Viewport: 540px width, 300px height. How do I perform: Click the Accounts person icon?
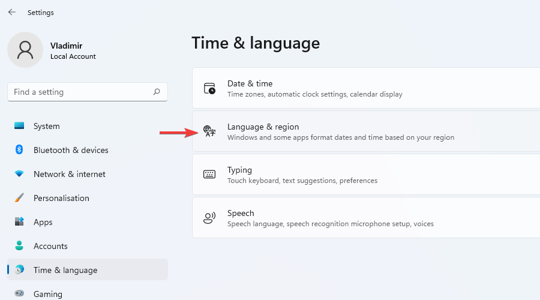19,246
